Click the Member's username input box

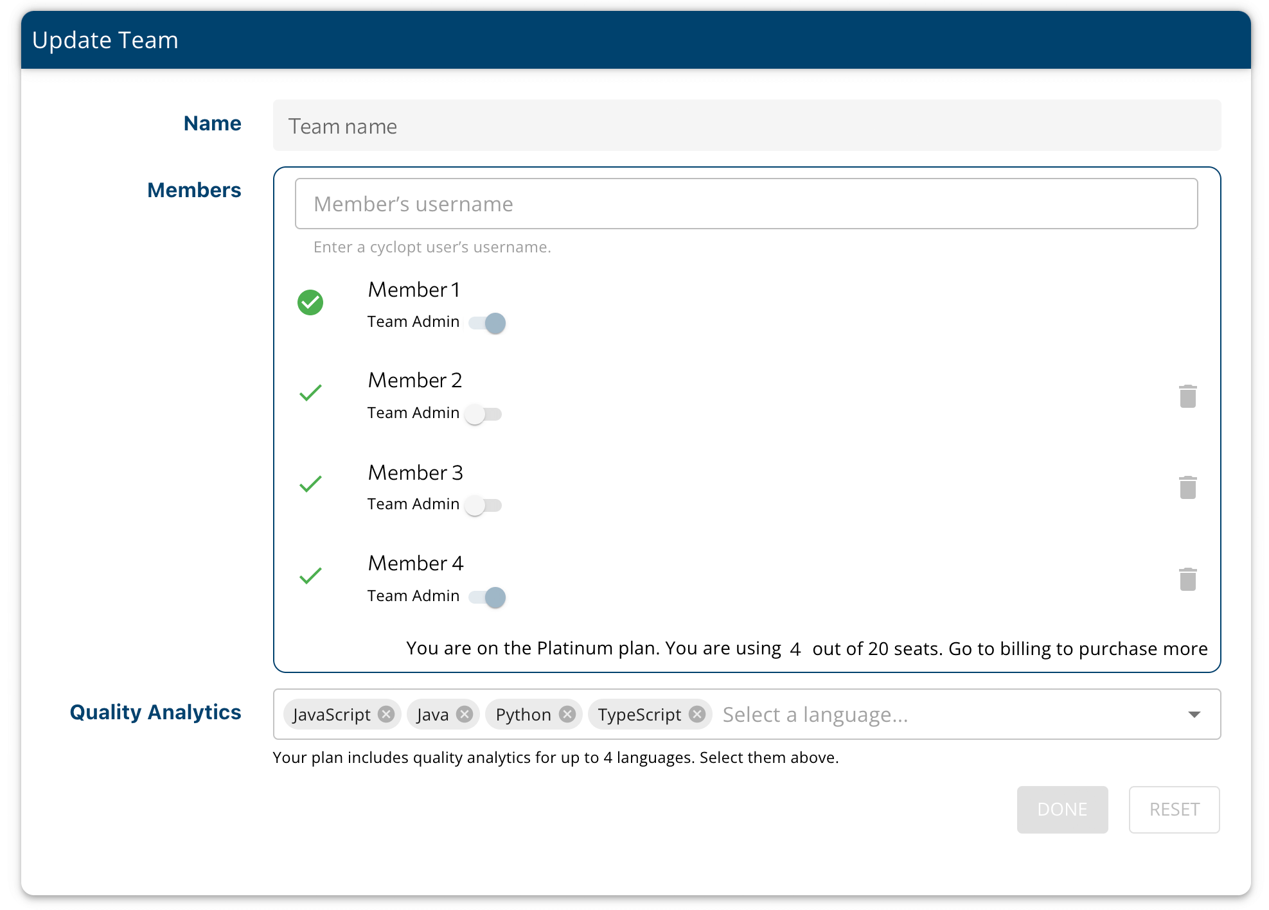tap(746, 204)
